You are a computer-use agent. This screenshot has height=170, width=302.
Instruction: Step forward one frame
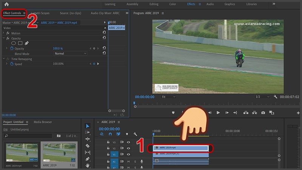pos(227,113)
